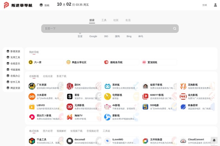Switch to 影视下载 tab
Viewport: 220px width, 146px height.
tap(62, 76)
